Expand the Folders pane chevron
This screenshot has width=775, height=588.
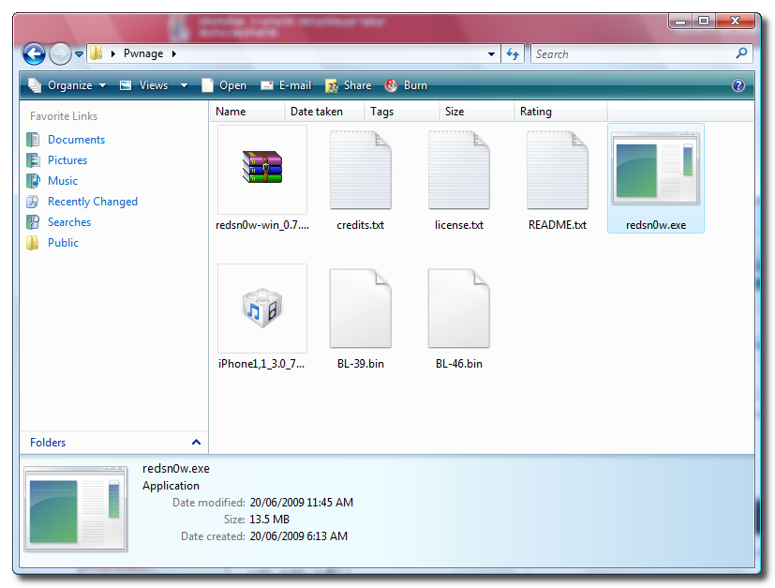coord(196,442)
